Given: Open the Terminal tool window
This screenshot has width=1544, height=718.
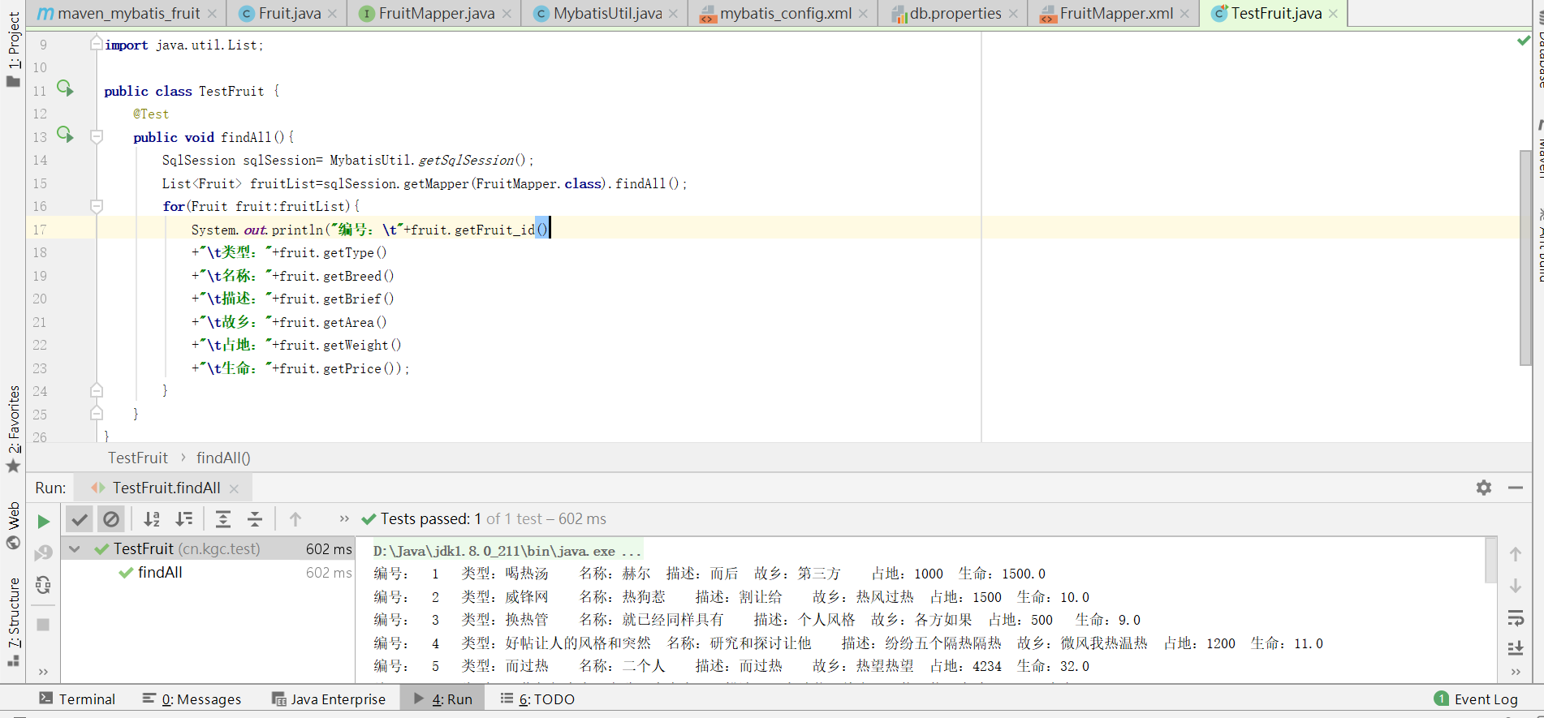Looking at the screenshot, I should point(77,699).
